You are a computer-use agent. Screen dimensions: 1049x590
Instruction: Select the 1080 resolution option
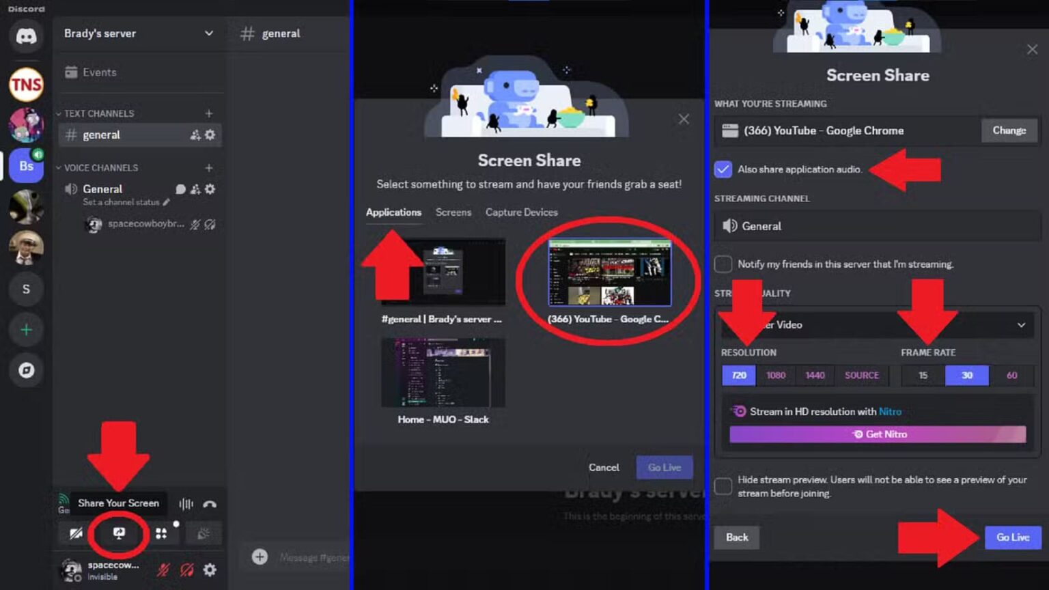(776, 375)
